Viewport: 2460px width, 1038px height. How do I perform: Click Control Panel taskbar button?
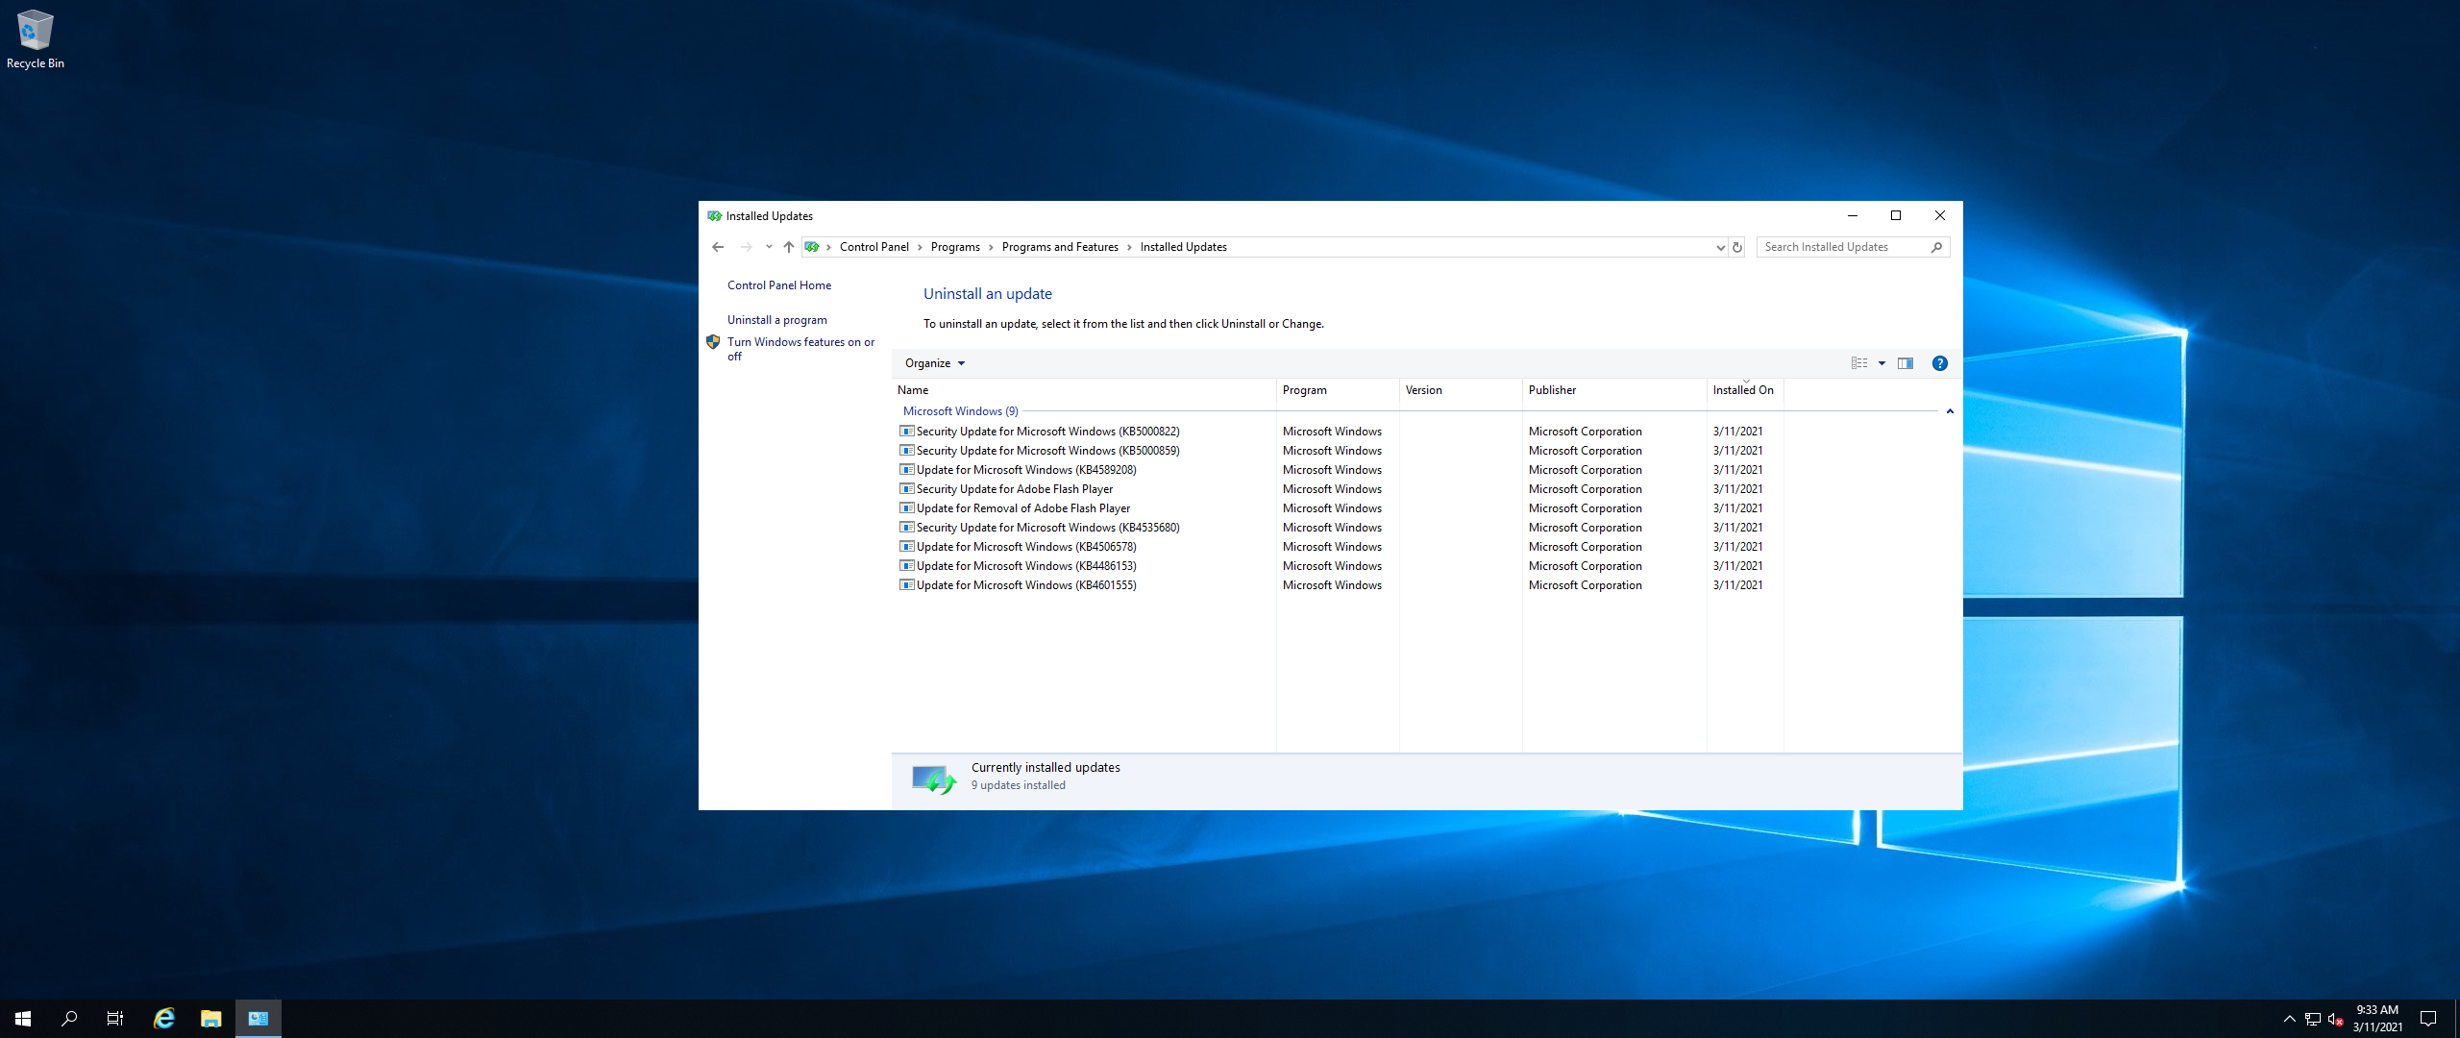coord(258,1019)
